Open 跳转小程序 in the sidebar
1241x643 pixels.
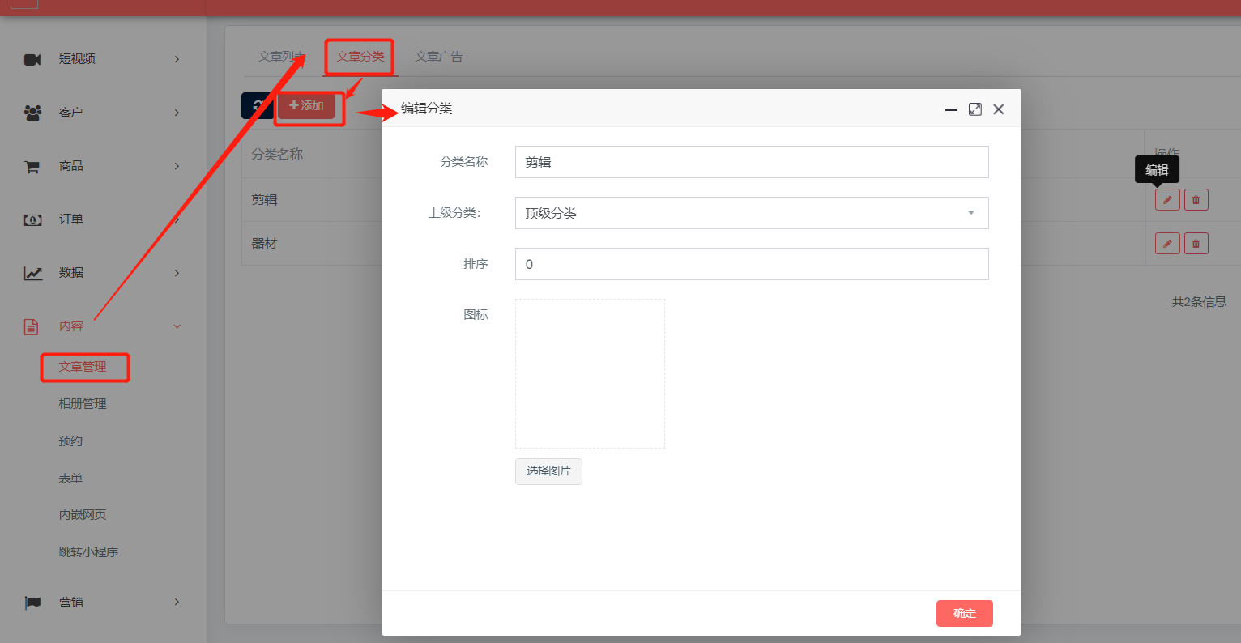click(x=88, y=551)
